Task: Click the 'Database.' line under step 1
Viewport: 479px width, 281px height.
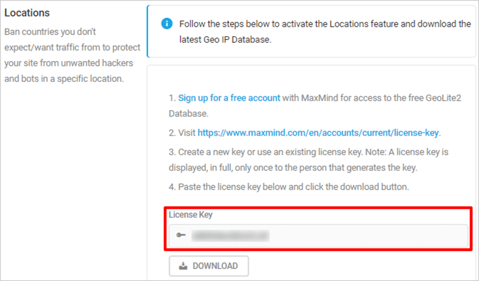Action: 189,114
